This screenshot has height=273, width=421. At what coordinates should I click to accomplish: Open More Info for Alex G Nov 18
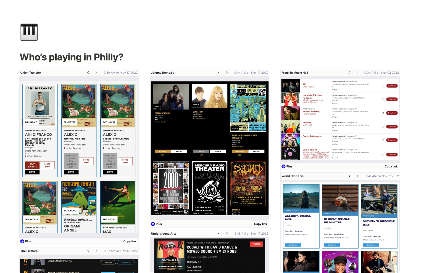pos(86,161)
